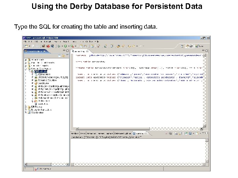The image size is (238, 178).
Task: Toggle Scroll Lock in the Console toolbar
Action: click(180, 133)
